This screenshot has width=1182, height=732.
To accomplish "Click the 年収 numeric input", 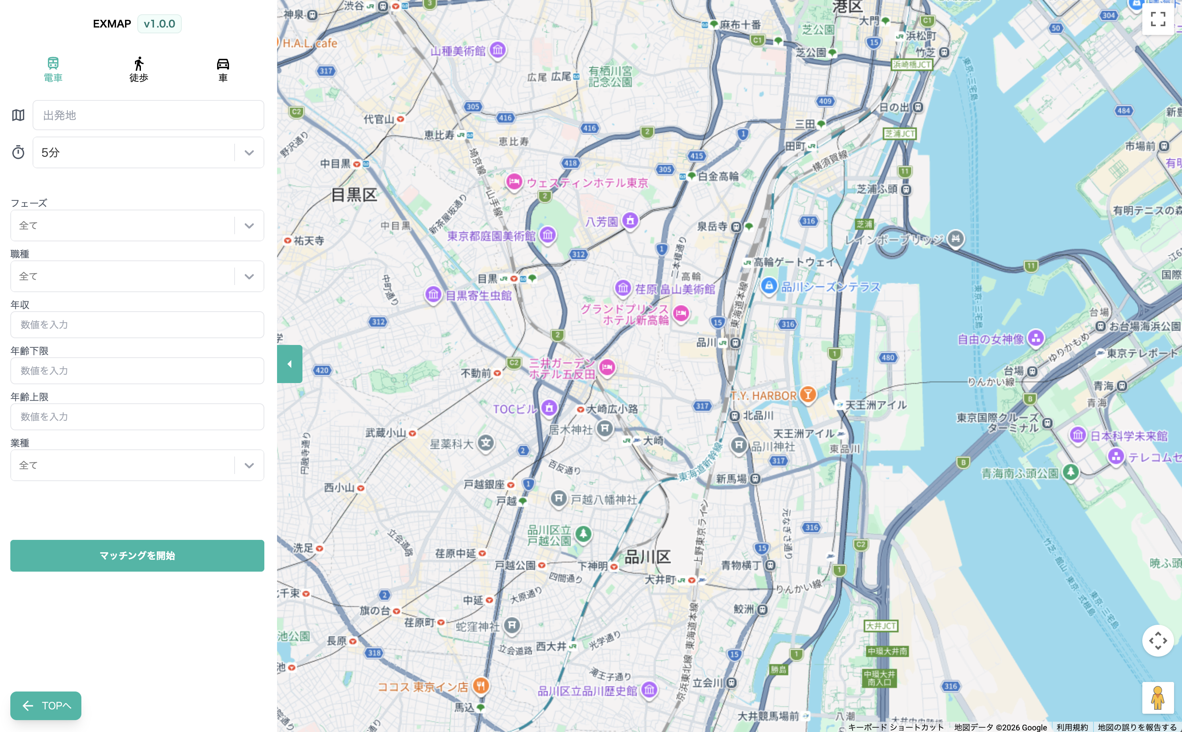I will [137, 324].
